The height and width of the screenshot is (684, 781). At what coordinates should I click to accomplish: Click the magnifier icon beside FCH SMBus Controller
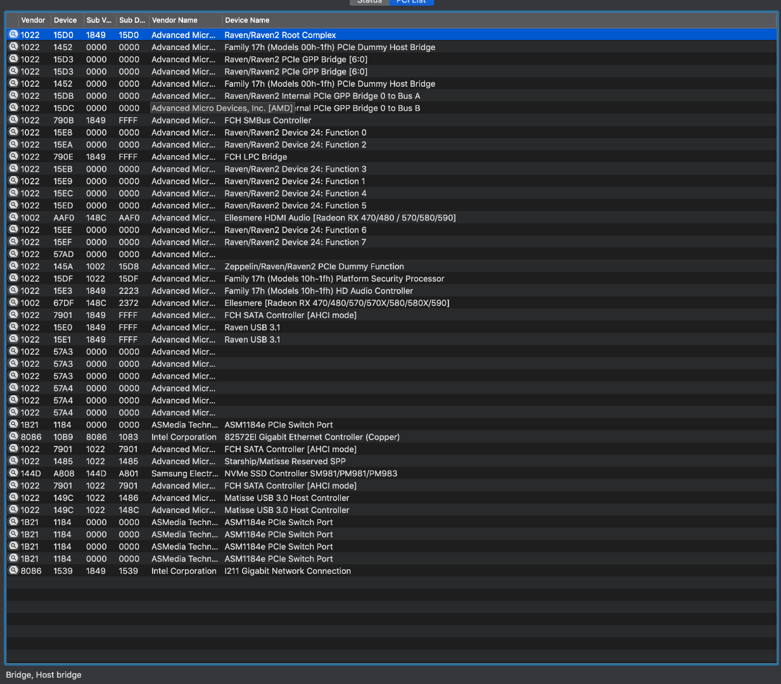(x=13, y=120)
